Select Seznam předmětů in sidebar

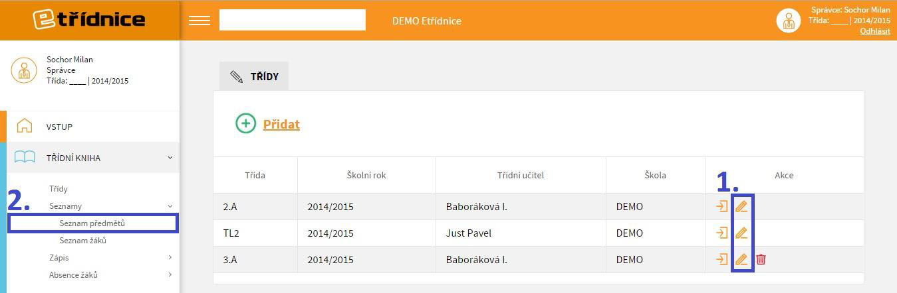pyautogui.click(x=92, y=223)
